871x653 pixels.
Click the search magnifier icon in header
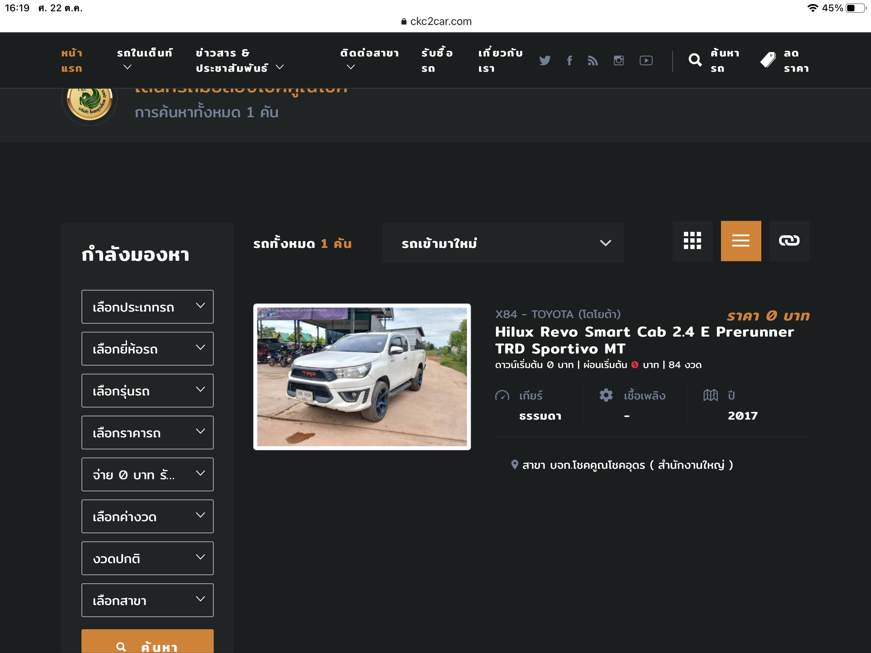[x=695, y=60]
